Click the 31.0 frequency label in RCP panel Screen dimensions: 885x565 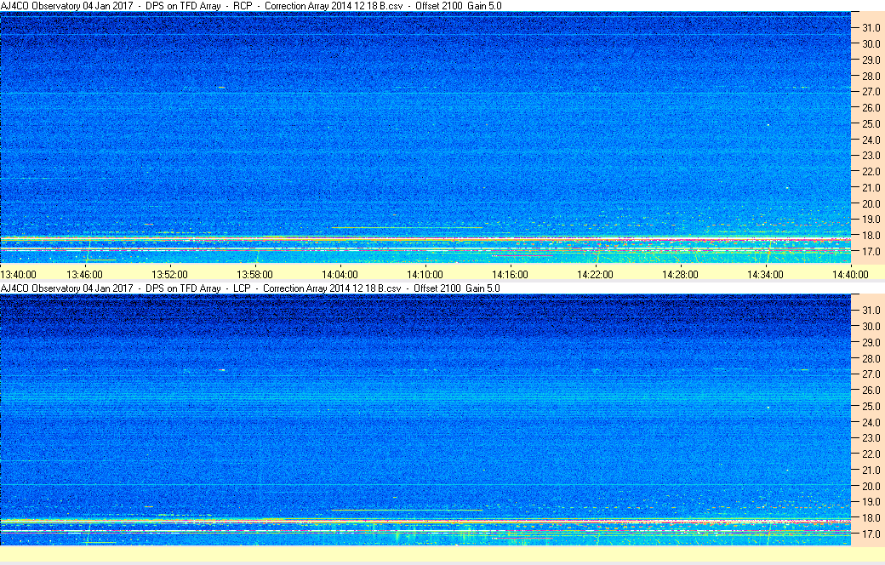click(871, 28)
